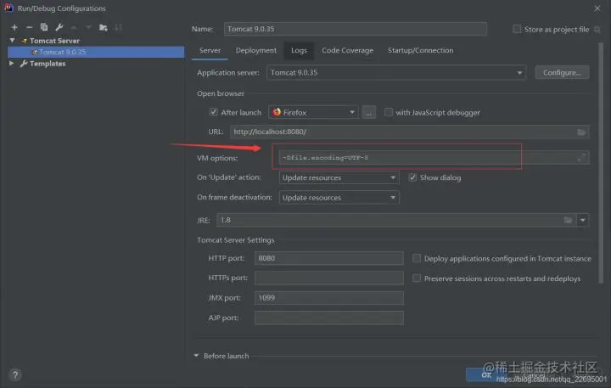Open help with the question mark icon

15,375
